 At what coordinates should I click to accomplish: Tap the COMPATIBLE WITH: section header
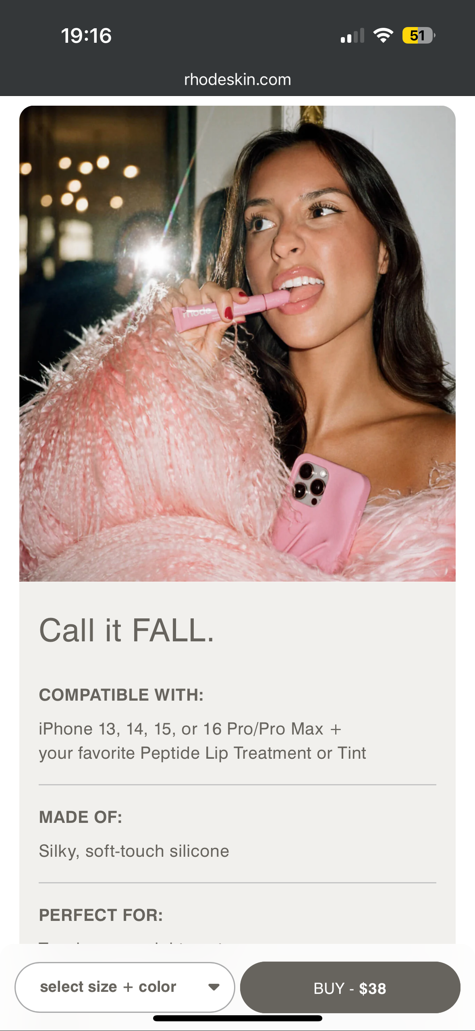[121, 695]
